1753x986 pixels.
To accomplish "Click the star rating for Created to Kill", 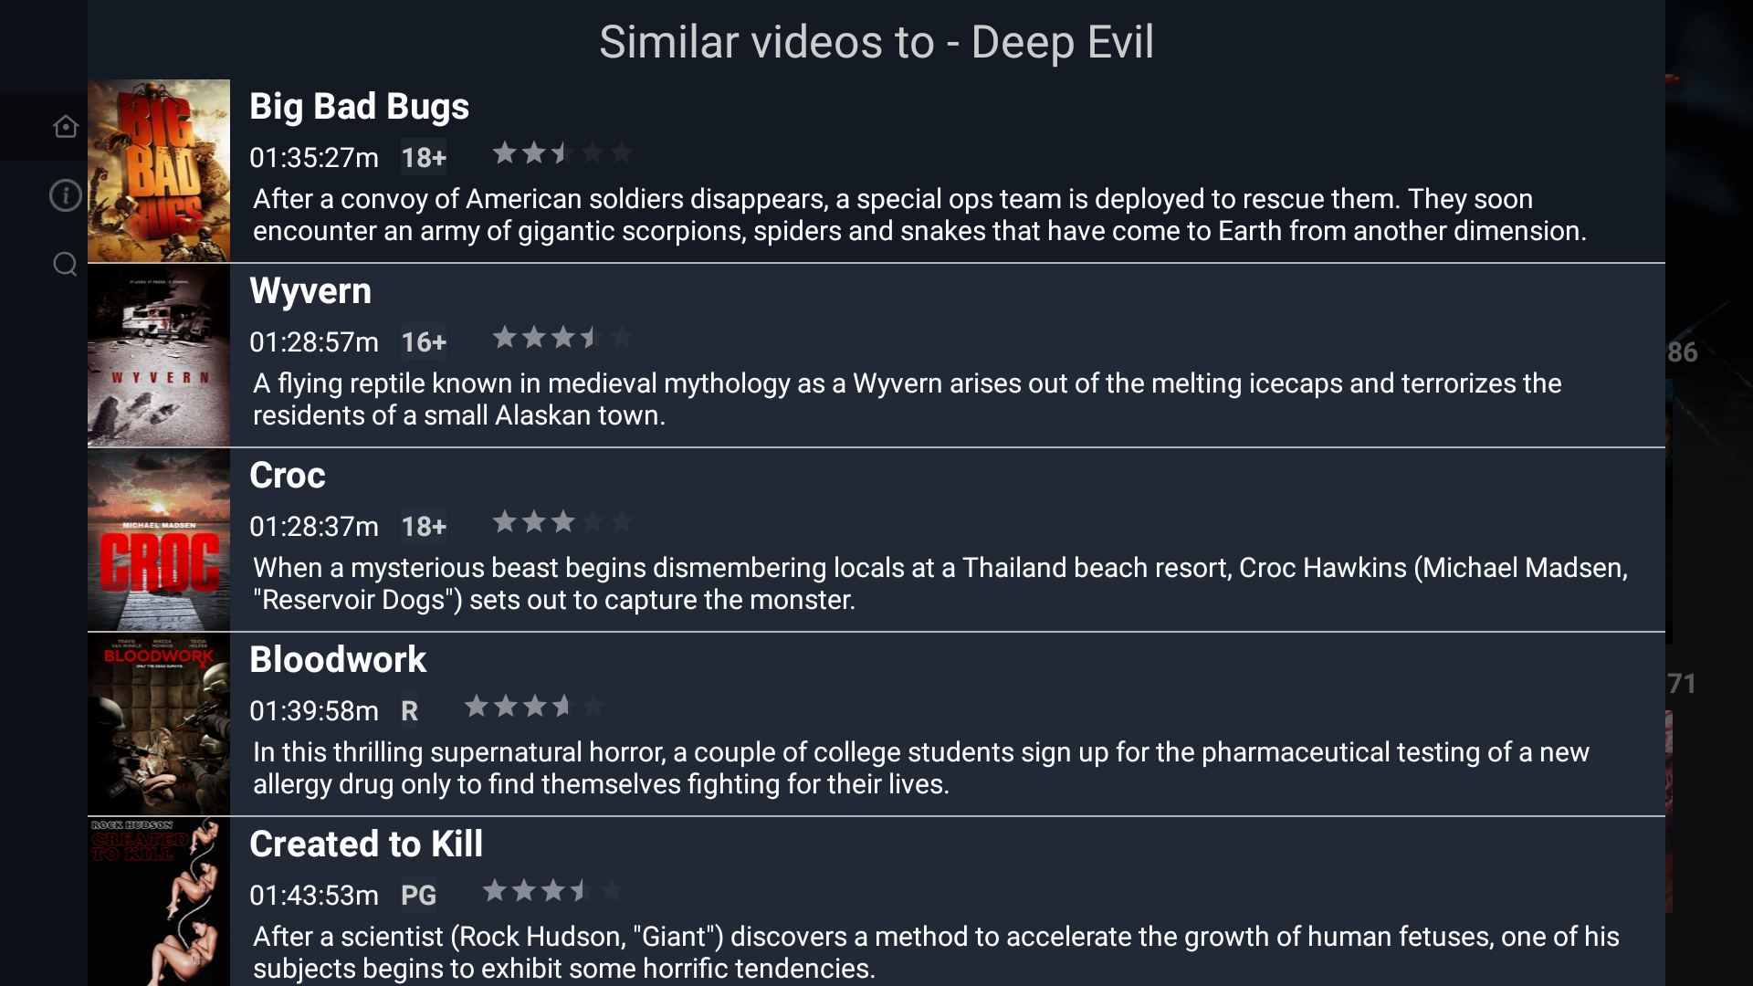I will pyautogui.click(x=551, y=891).
